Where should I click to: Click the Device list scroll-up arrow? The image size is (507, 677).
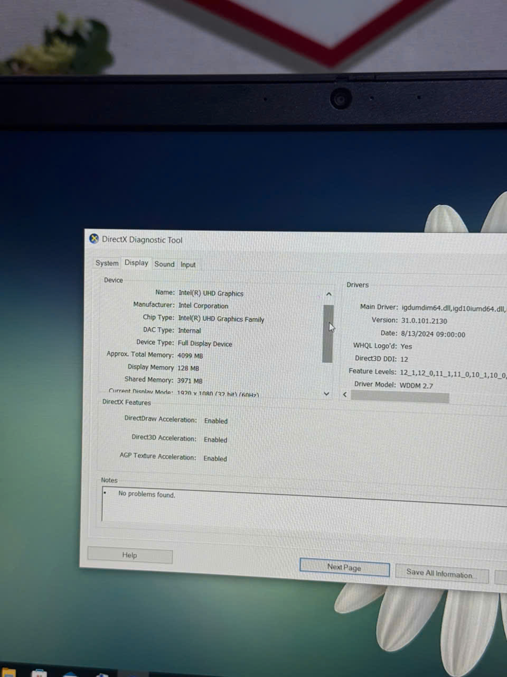coord(328,294)
